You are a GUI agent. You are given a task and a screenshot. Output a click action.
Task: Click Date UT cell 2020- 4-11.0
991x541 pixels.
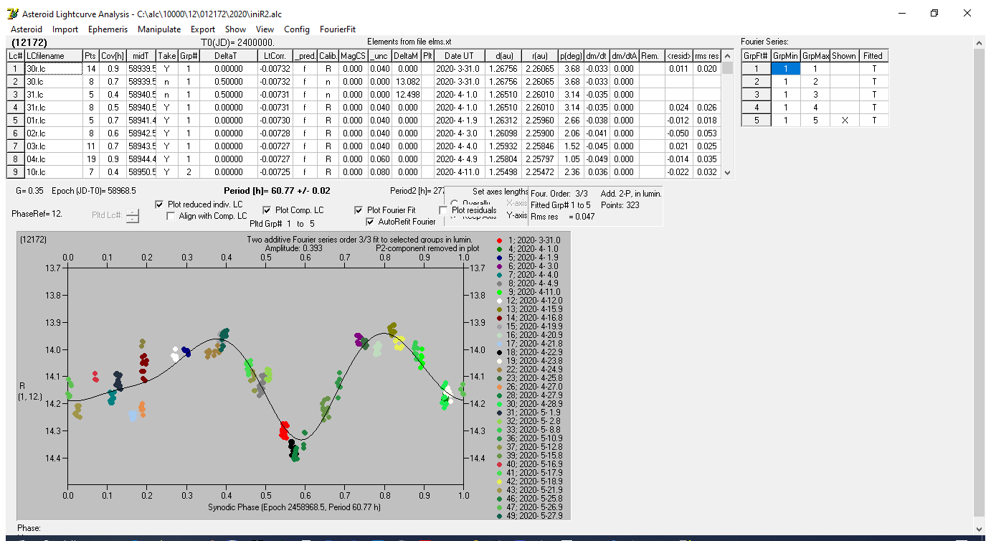(459, 171)
